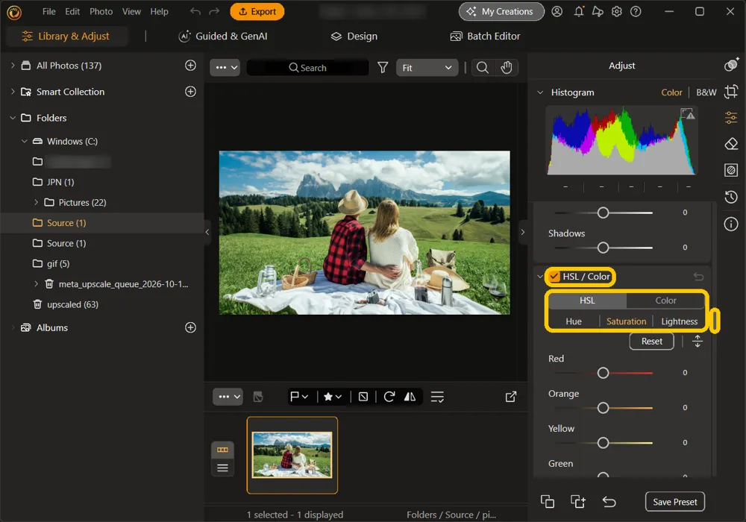This screenshot has height=522, width=746.
Task: Click the Yellow saturation slider handle
Action: click(603, 443)
